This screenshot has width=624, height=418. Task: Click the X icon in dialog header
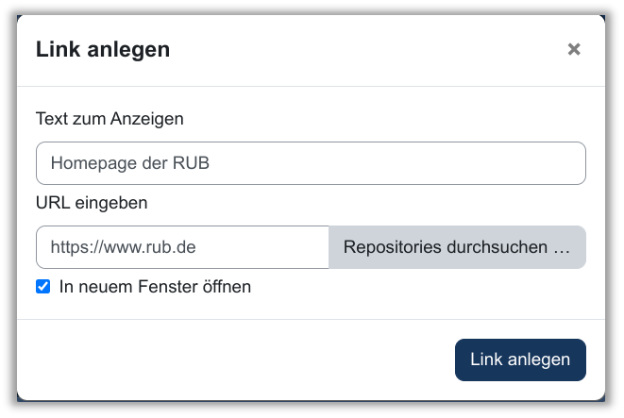[x=573, y=49]
